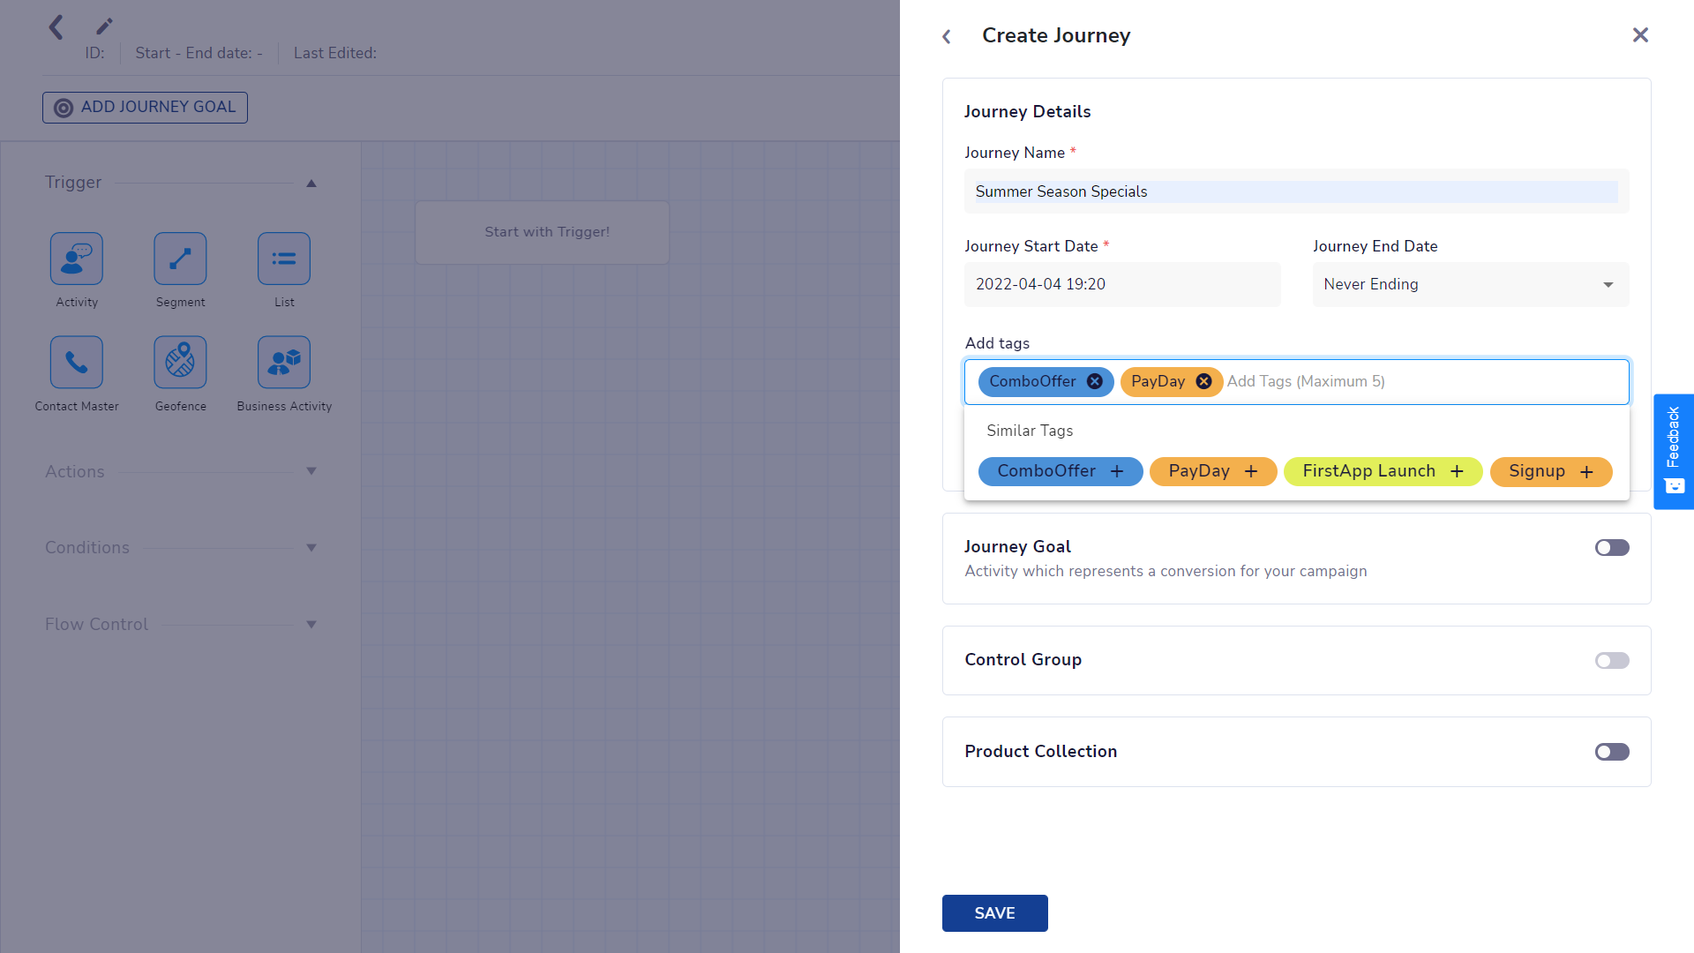Viewport: 1694px width, 953px height.
Task: Select the Business Activity trigger icon
Action: [x=284, y=362]
